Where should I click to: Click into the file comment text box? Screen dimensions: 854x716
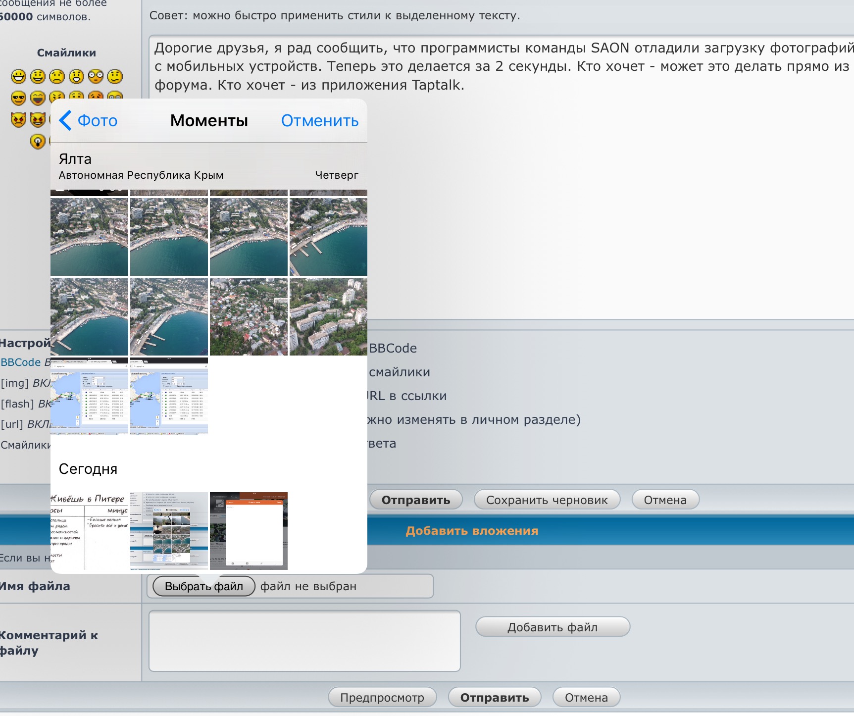point(304,641)
